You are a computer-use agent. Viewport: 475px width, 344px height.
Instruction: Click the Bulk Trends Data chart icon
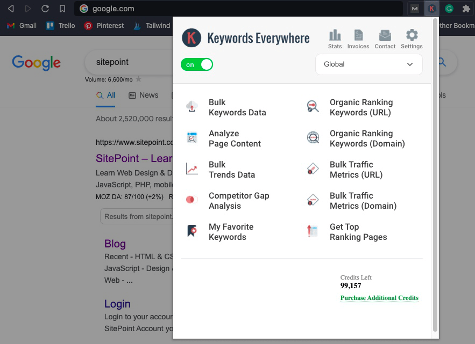pyautogui.click(x=192, y=169)
